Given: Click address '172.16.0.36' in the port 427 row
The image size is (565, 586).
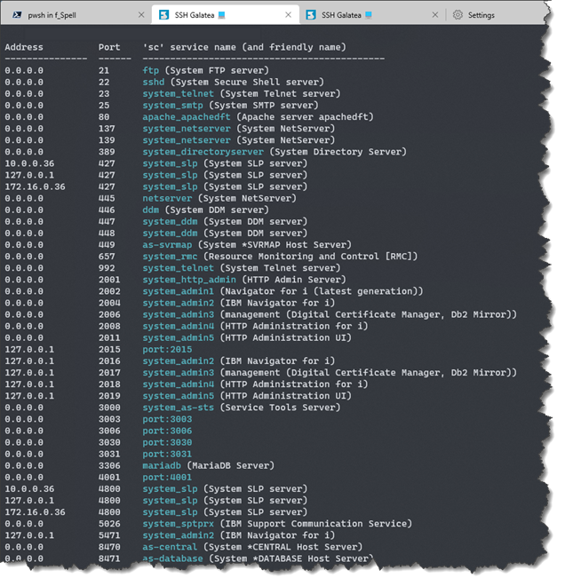Looking at the screenshot, I should point(35,186).
